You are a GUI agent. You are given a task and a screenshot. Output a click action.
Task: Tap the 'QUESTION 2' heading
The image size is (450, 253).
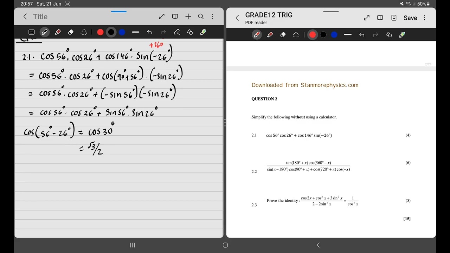point(264,99)
